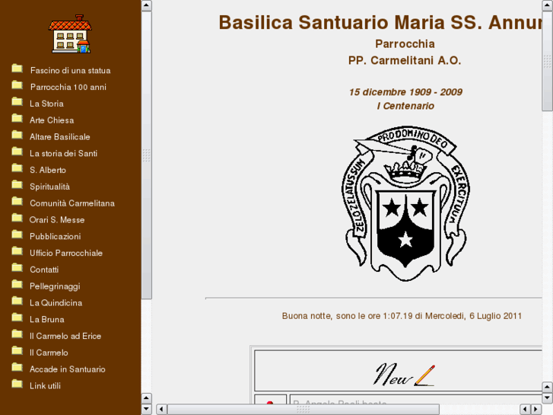Click the Basilica Santuario Maria SS. heading
Screen dimensions: 553x415
click(380, 23)
